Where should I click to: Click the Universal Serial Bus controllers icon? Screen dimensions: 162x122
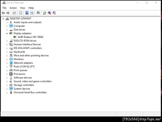[x=11, y=92]
